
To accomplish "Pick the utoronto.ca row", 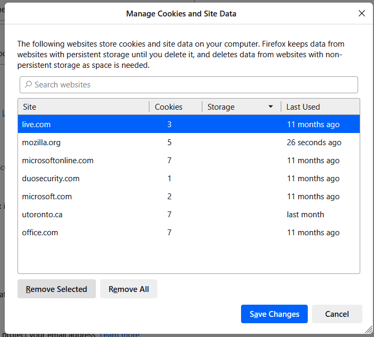I will coord(189,215).
